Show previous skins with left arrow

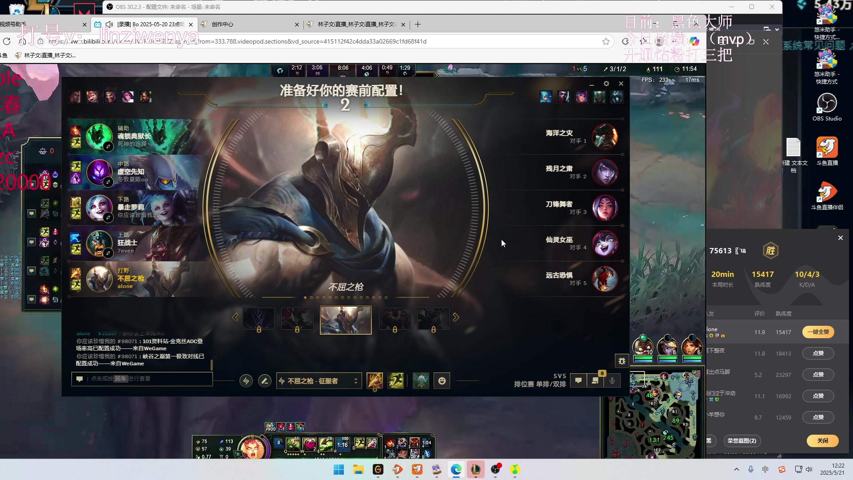click(x=235, y=317)
